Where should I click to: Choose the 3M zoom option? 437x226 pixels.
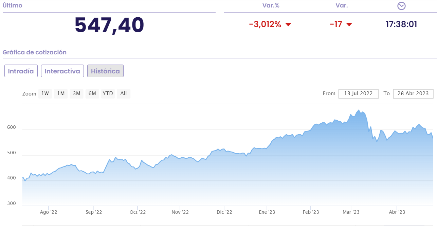click(76, 93)
